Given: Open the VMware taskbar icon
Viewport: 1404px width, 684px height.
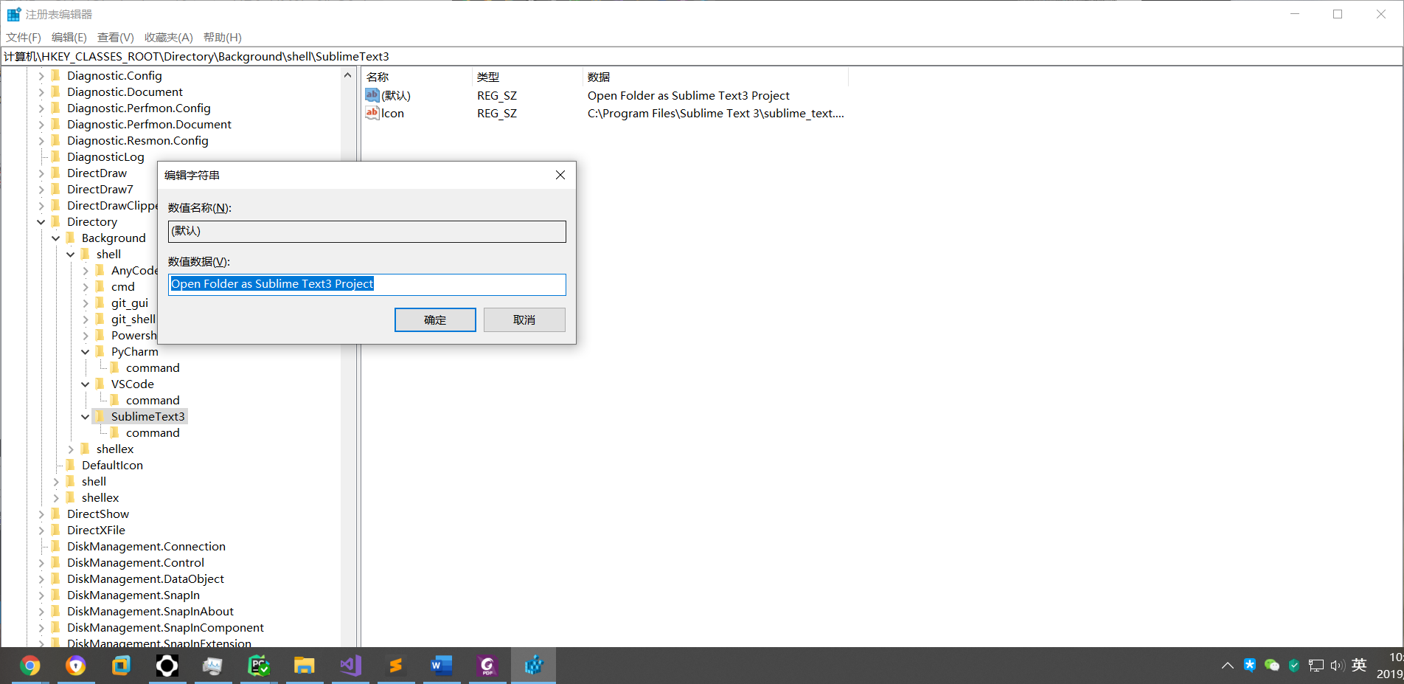Looking at the screenshot, I should (x=121, y=666).
